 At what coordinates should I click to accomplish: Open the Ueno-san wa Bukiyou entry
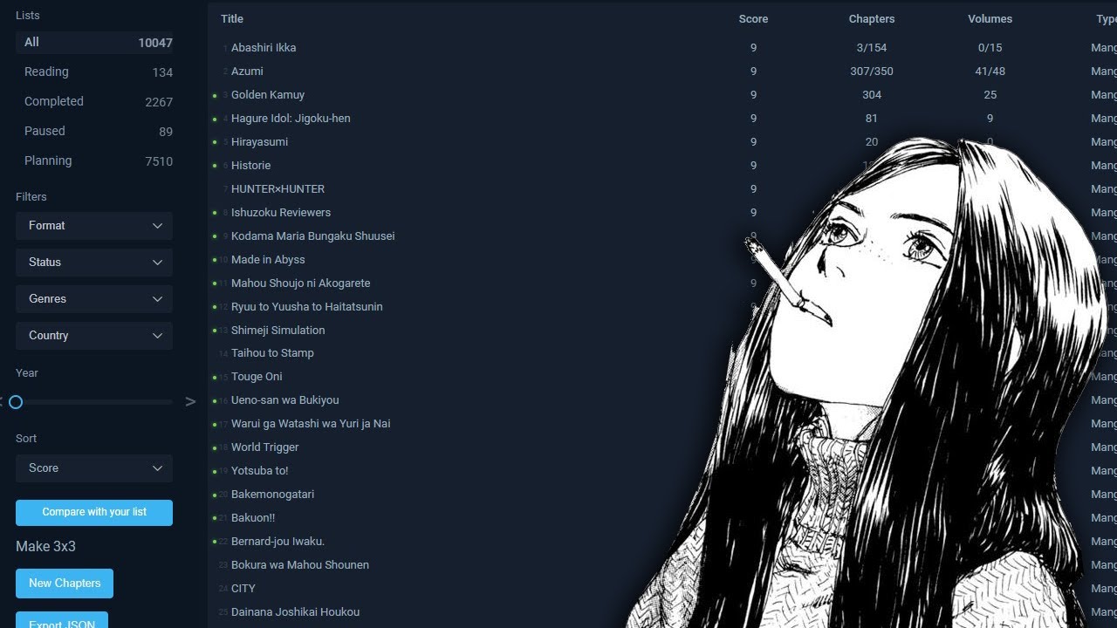285,399
